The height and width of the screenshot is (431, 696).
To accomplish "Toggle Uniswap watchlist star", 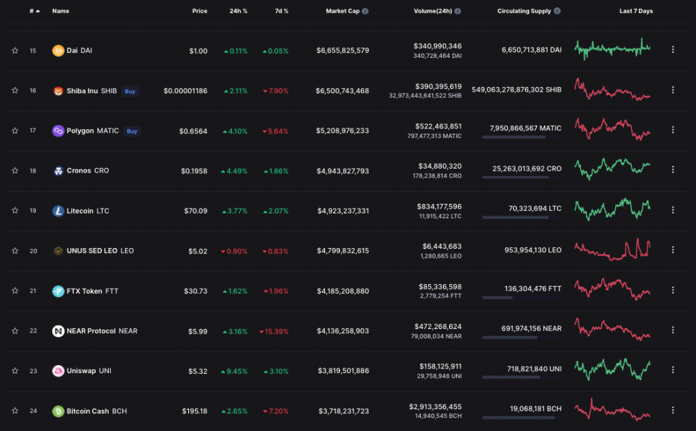I will pyautogui.click(x=15, y=370).
